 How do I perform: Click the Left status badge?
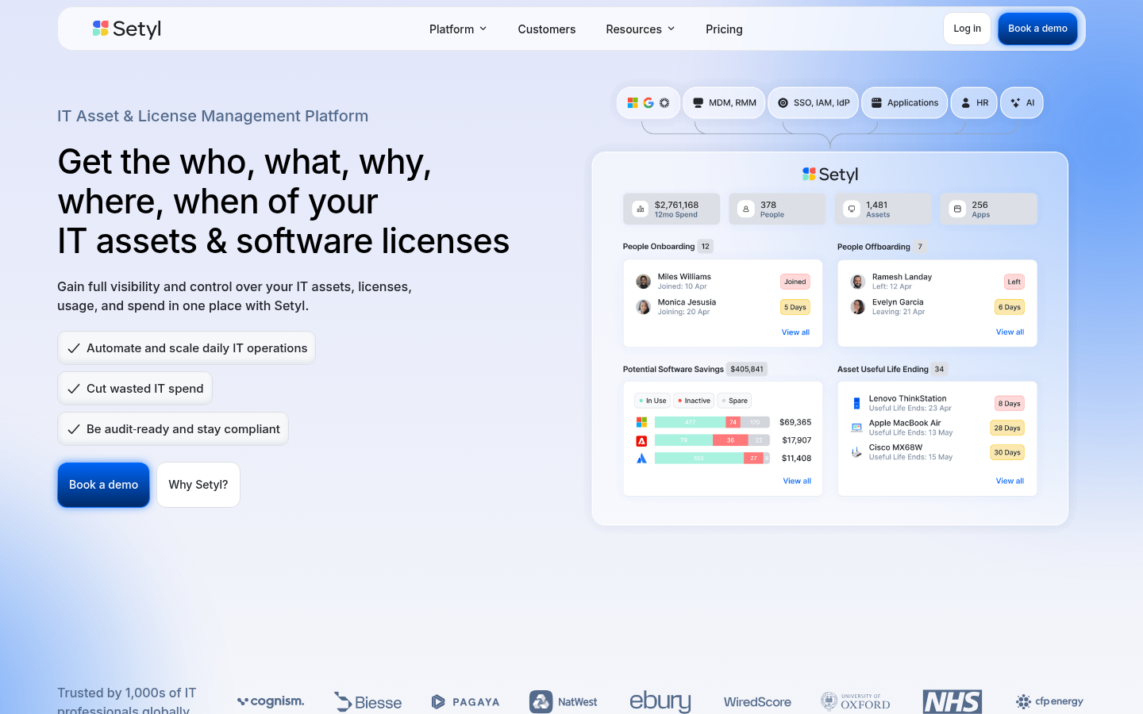(1014, 282)
